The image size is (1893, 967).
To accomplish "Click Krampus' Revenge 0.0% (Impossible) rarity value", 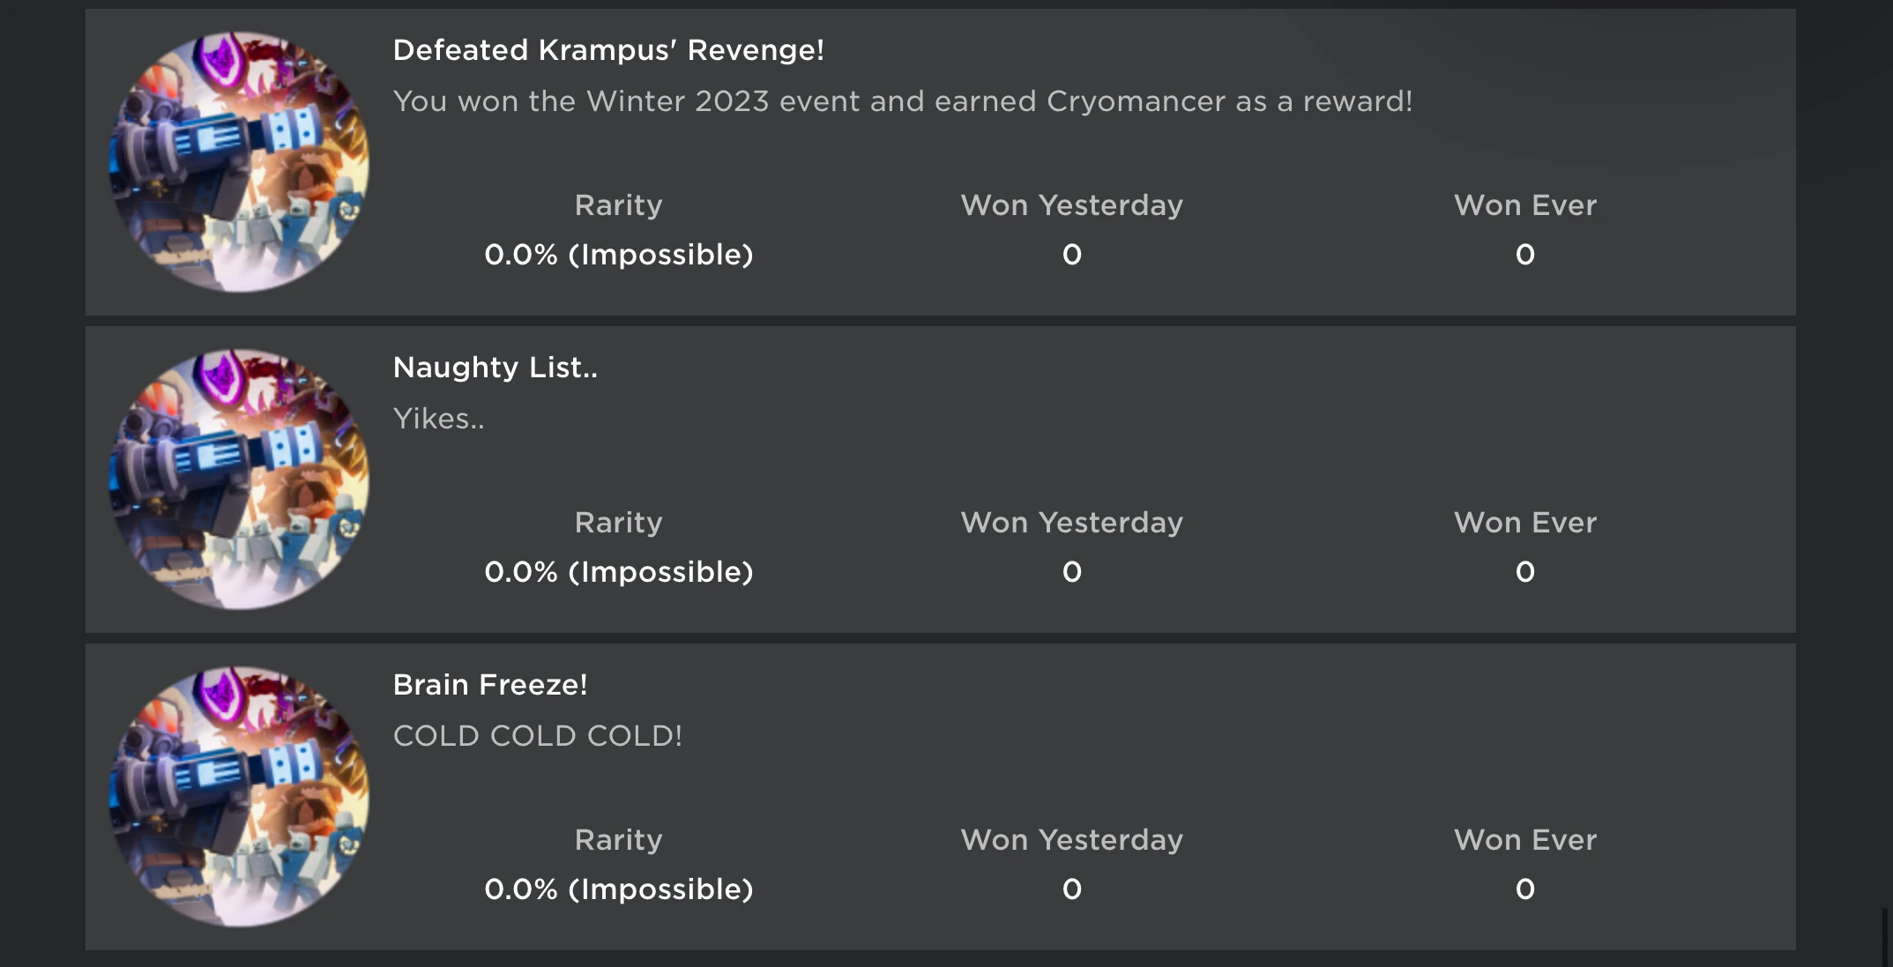I will click(x=618, y=255).
